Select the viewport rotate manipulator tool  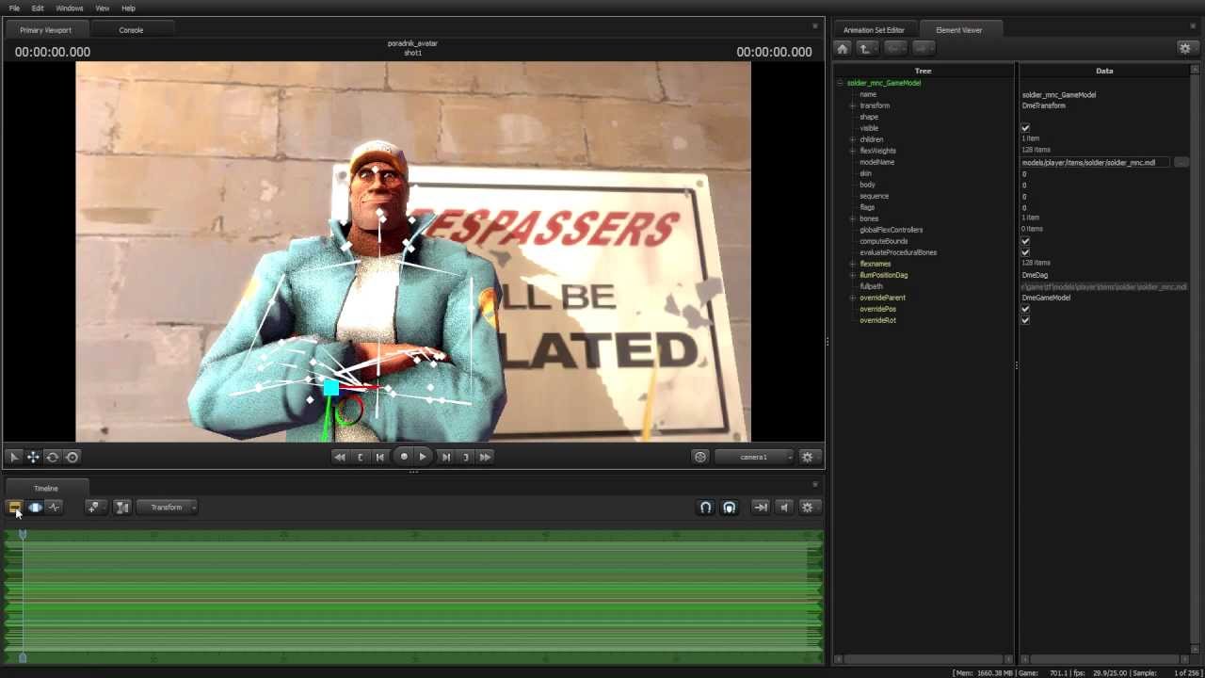click(53, 457)
